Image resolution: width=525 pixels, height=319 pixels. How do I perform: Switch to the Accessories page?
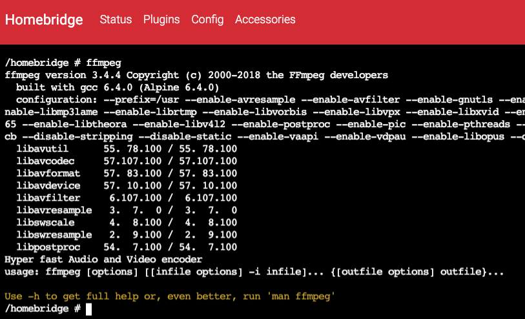point(265,19)
